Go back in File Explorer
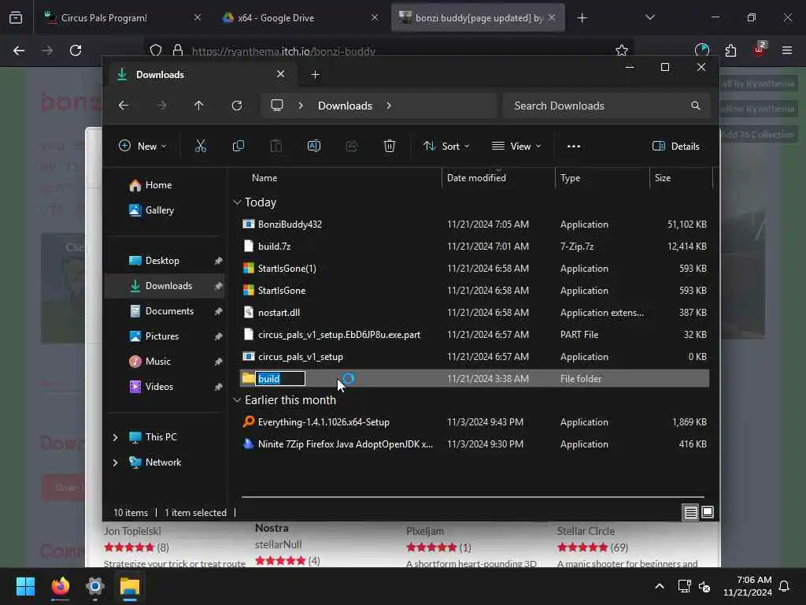The height and width of the screenshot is (605, 806). click(124, 106)
